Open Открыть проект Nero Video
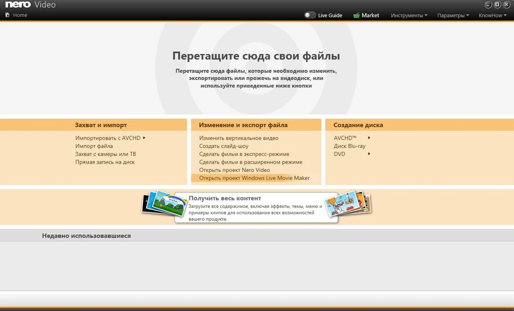Viewport: 514px width, 311px height. point(234,170)
